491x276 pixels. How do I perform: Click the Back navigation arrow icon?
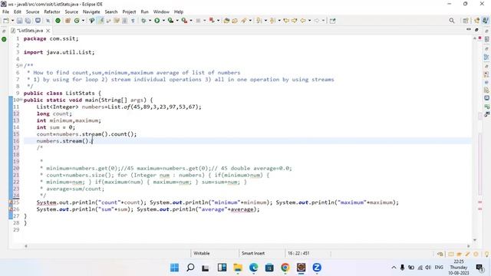(x=303, y=21)
